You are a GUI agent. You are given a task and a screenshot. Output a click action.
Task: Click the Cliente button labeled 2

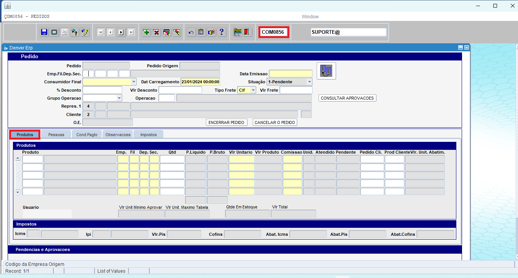88,114
